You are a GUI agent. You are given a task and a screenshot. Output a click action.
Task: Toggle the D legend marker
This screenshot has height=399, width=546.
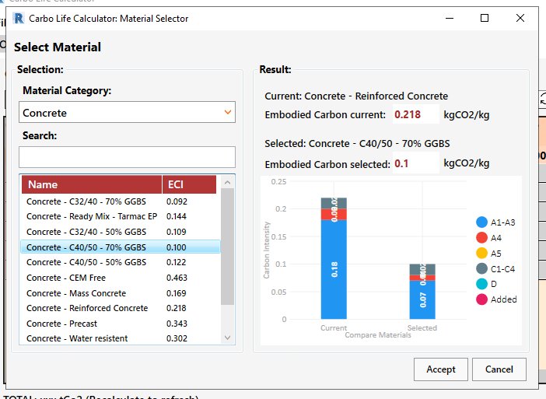(481, 284)
